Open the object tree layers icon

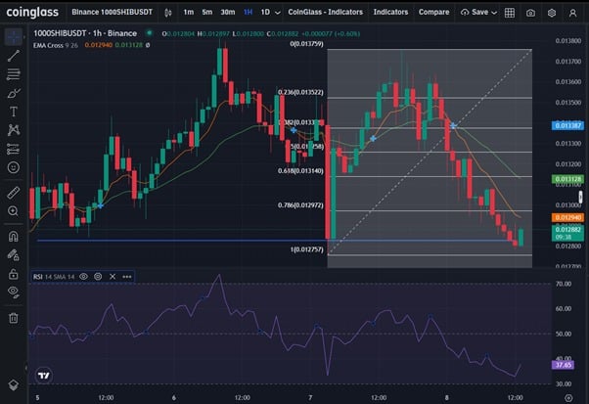click(14, 385)
